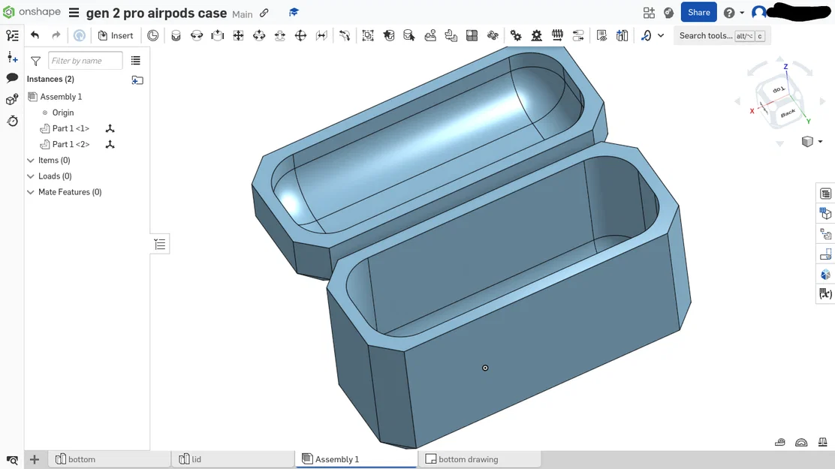835x469 pixels.
Task: Click the Back face of the view cube
Action: [788, 113]
